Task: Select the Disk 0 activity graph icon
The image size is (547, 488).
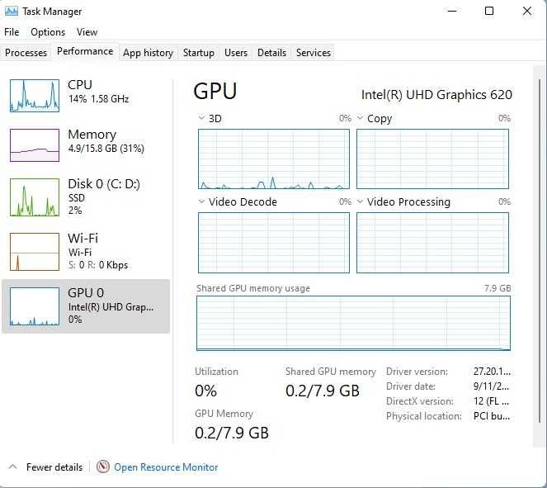Action: coord(35,197)
